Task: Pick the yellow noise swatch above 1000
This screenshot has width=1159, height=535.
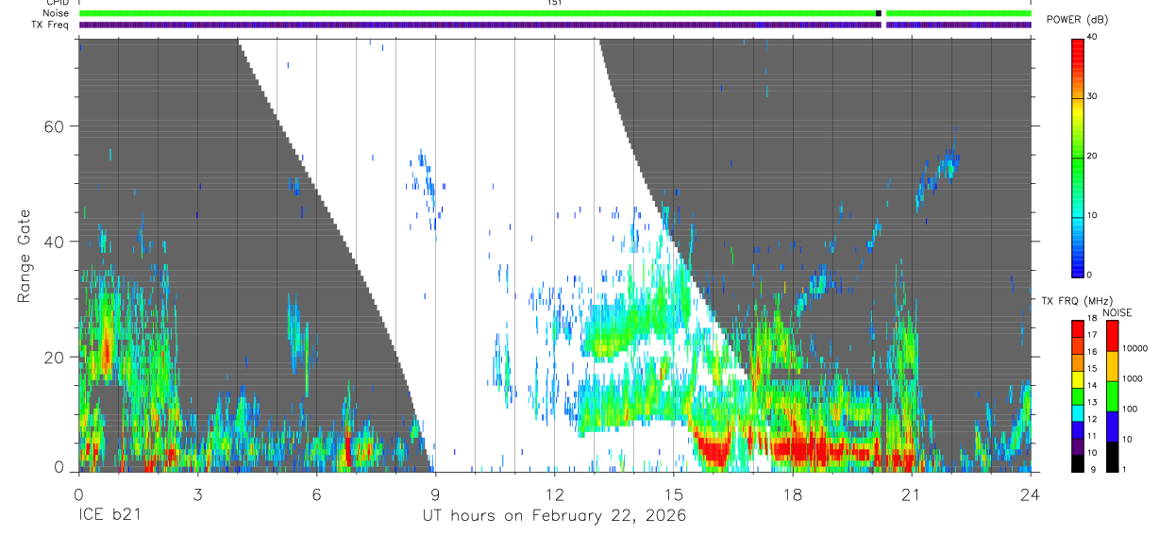Action: [x=1113, y=366]
